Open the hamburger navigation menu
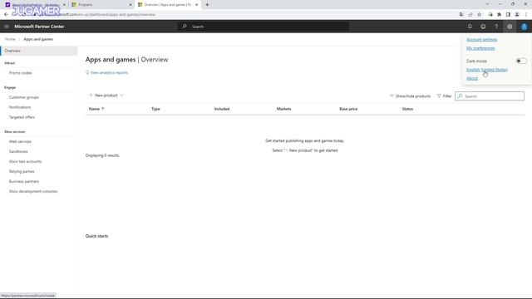This screenshot has width=532, height=299. (7, 27)
